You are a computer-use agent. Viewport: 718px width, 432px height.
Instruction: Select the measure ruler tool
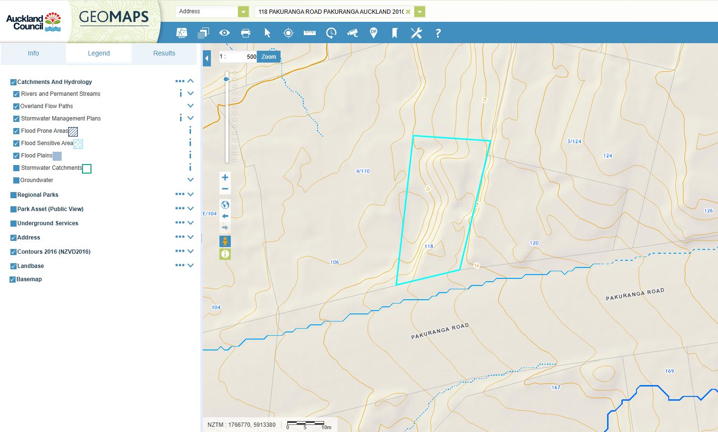tap(309, 33)
